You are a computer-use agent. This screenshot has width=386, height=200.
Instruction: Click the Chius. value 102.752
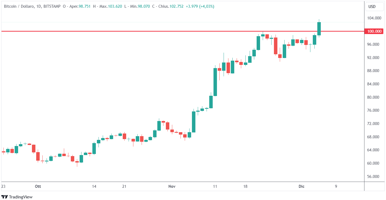pos(175,6)
